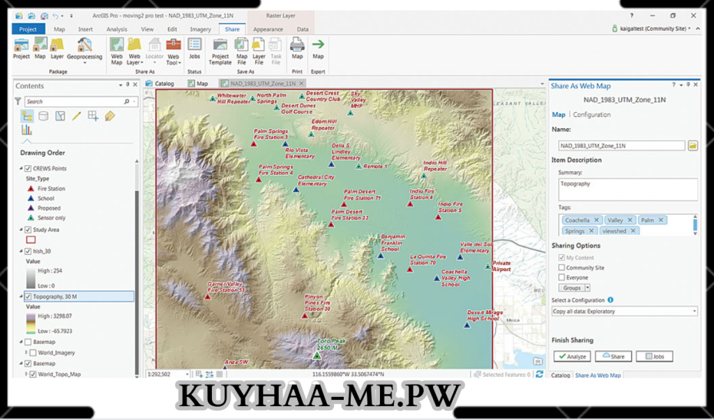Click the Name field in Share pane
This screenshot has height=420, width=714.
(x=621, y=146)
